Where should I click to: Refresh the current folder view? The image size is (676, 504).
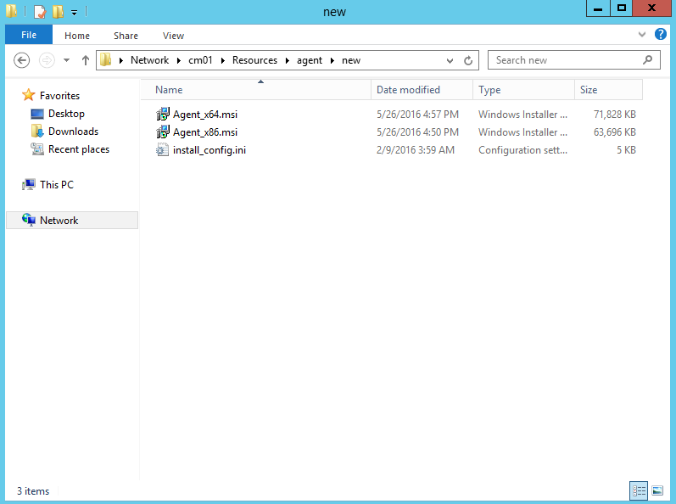pyautogui.click(x=468, y=60)
